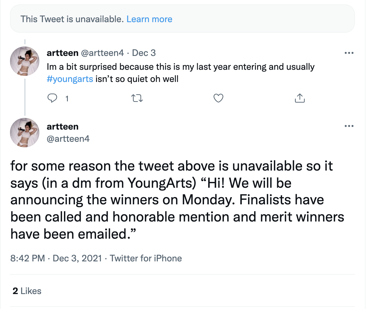Screen dimensions: 366x309
Task: Click the artteen avatar on main tweet
Action: pyautogui.click(x=25, y=133)
